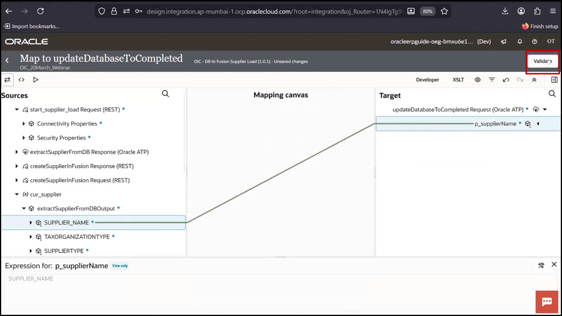Click arrow beside p_supplierName target
Screen dimensions: 562x316
pyautogui.click(x=538, y=124)
